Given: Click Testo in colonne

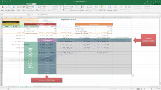Looking at the screenshot, I should [72, 8].
